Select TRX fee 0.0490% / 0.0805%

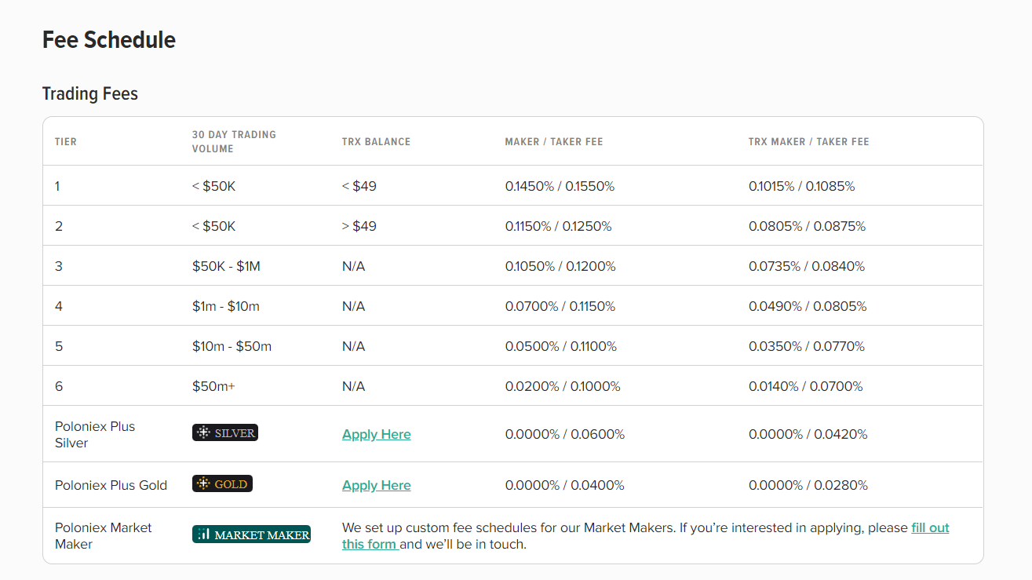(808, 306)
